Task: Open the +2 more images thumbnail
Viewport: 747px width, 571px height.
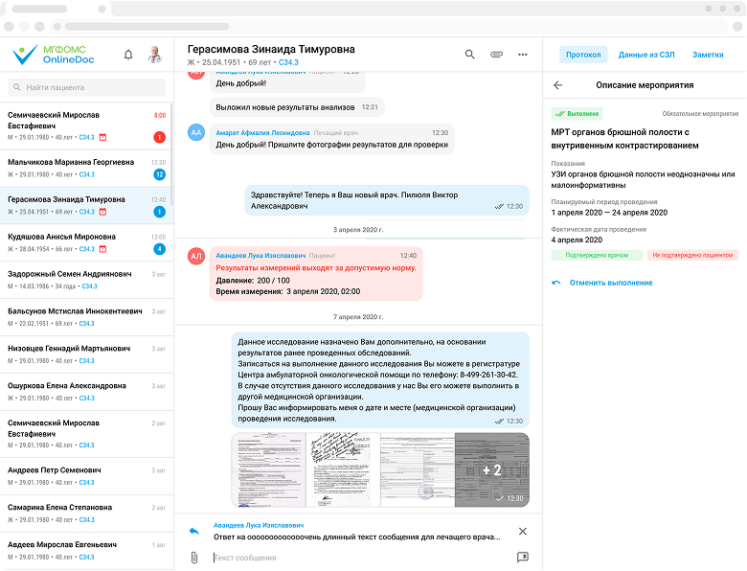Action: (x=491, y=469)
